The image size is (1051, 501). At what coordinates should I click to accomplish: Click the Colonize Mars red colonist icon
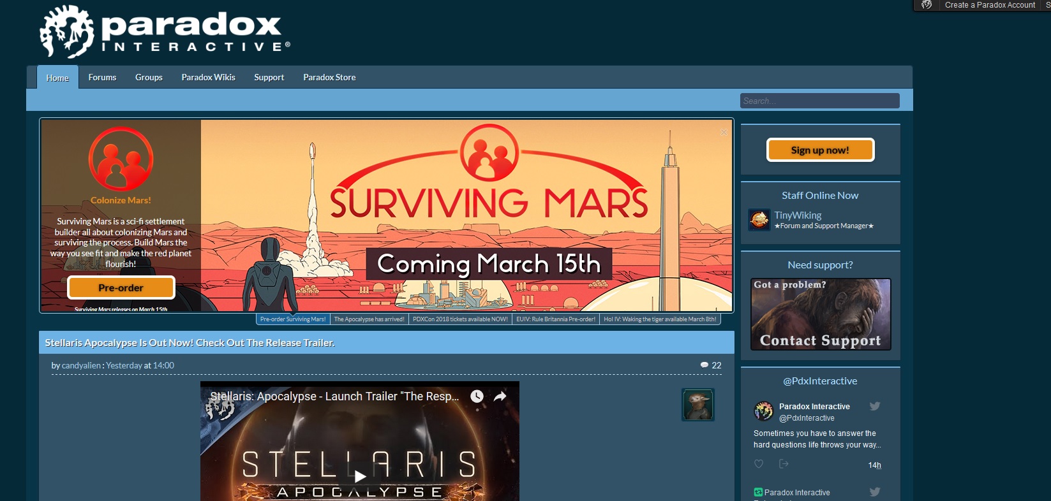tap(121, 159)
